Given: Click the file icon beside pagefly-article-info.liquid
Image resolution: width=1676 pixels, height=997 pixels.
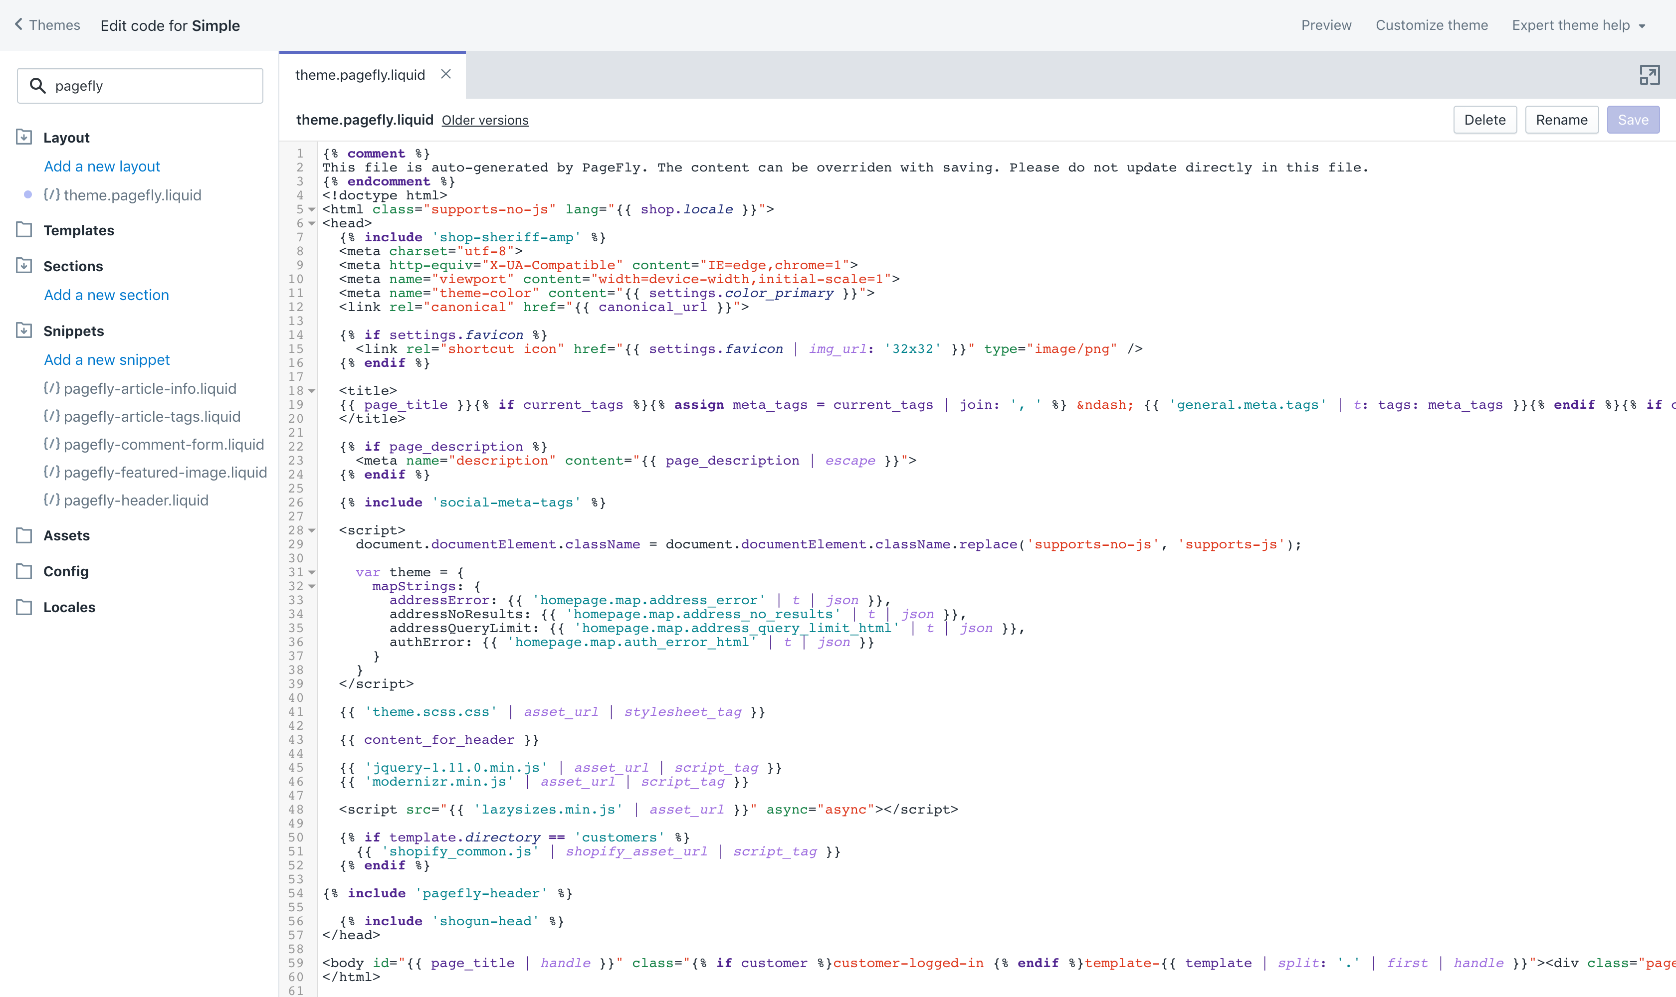Looking at the screenshot, I should 52,388.
